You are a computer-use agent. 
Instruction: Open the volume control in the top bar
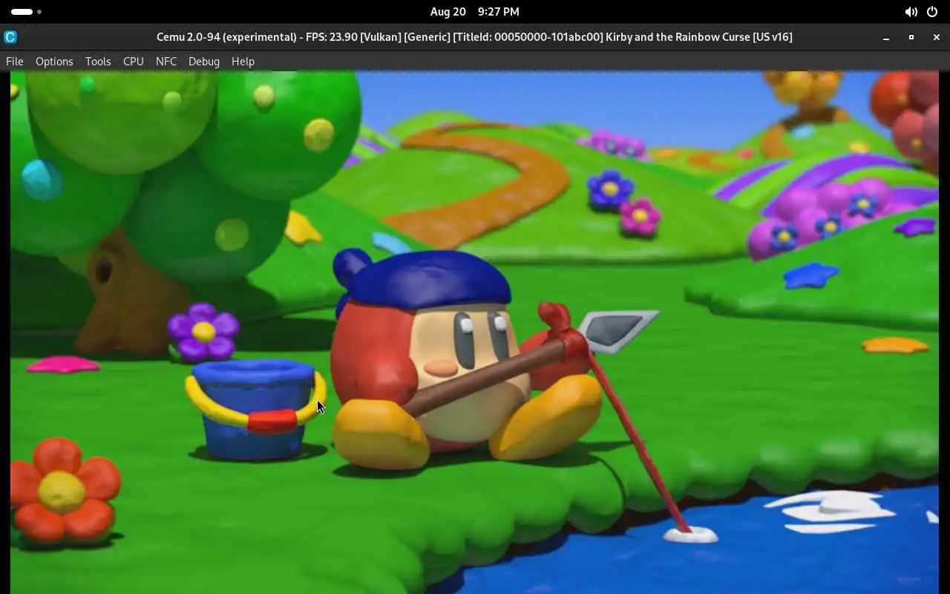click(x=911, y=12)
